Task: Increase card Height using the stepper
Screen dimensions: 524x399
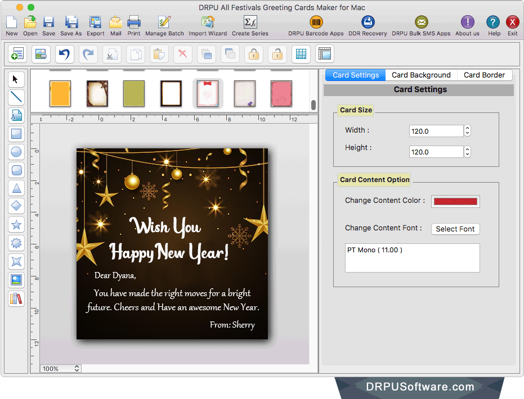Action: (x=467, y=149)
